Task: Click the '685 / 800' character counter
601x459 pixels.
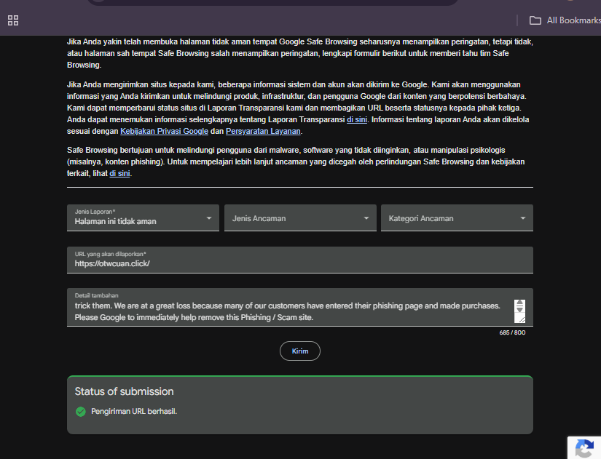Action: [512, 332]
